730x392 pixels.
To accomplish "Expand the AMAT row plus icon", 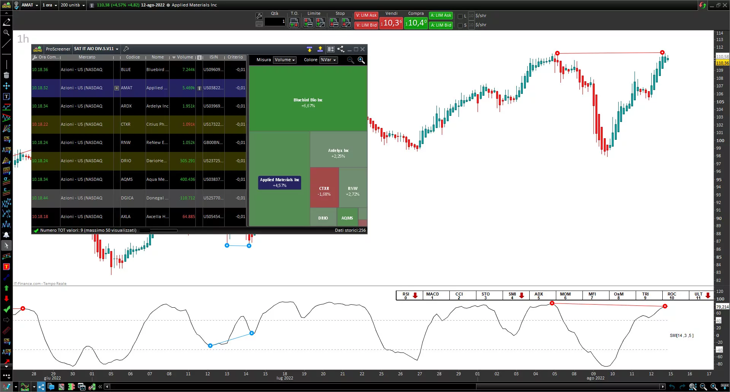I will click(117, 88).
